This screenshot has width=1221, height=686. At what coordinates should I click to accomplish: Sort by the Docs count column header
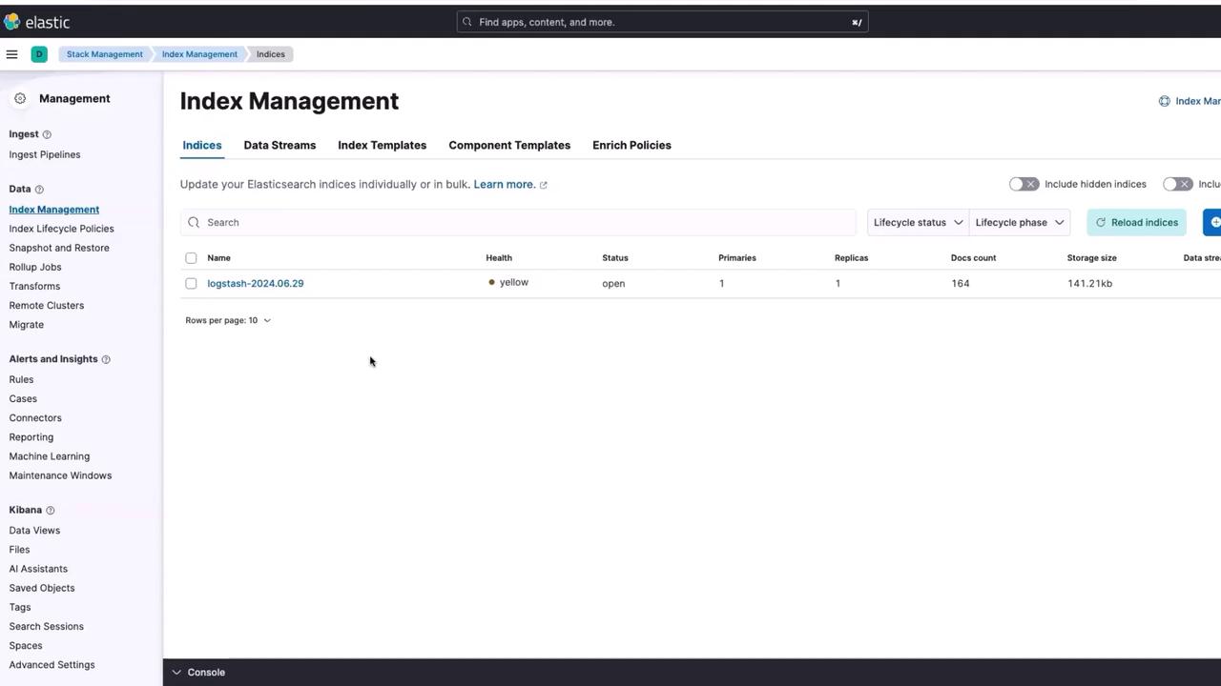[973, 258]
